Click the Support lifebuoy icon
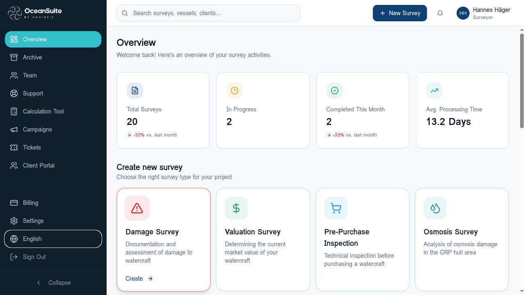 (x=14, y=93)
